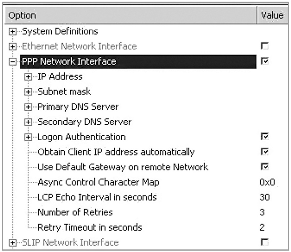Expand the Primary DNS Server node
This screenshot has height=252, width=291.
click(28, 107)
